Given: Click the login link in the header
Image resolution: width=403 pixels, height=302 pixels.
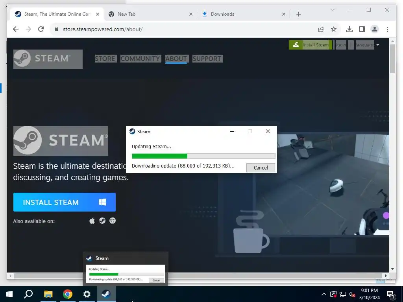Looking at the screenshot, I should coord(341,45).
